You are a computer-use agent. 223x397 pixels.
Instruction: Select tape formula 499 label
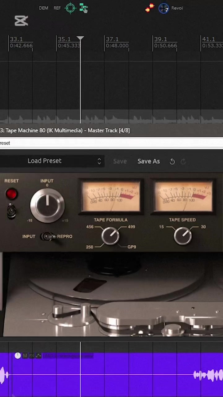tap(131, 227)
